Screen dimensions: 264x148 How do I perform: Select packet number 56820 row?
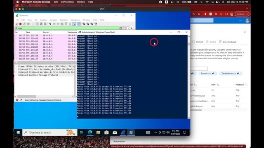pyautogui.click(x=46, y=59)
